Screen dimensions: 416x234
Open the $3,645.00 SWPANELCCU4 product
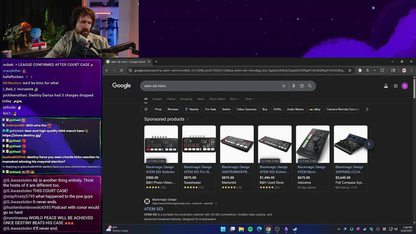point(351,158)
